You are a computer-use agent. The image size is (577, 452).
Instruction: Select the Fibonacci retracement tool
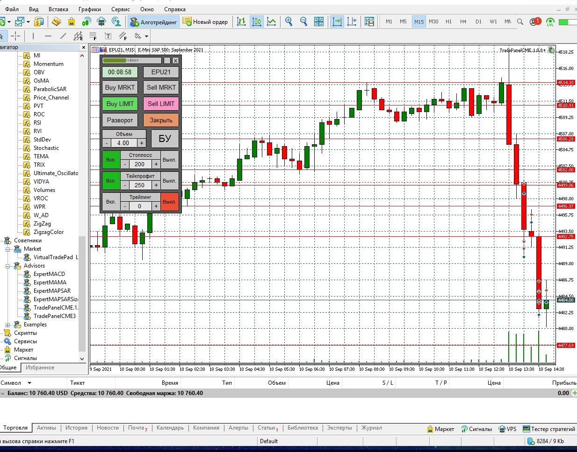[x=93, y=36]
